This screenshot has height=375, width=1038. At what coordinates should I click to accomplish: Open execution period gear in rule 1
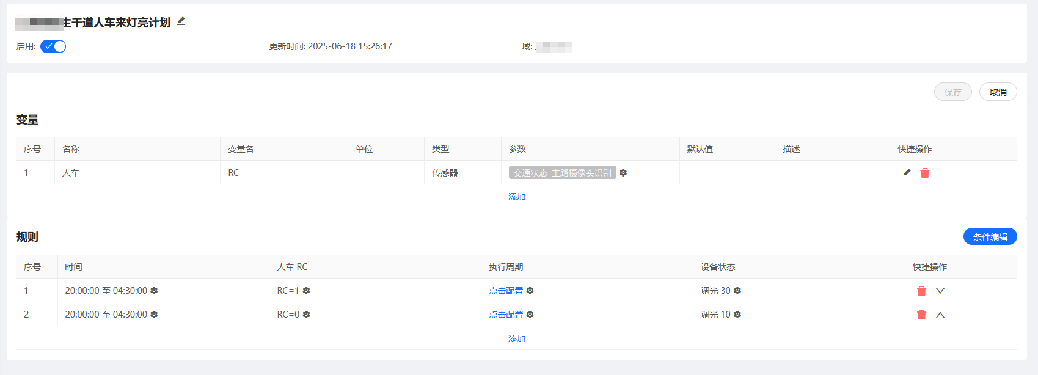coord(530,291)
